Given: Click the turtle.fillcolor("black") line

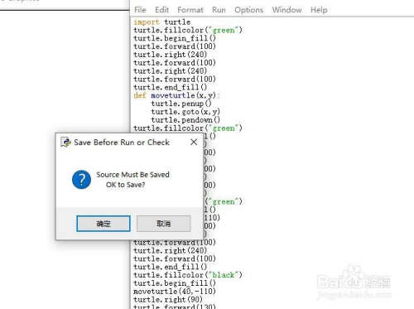Looking at the screenshot, I should coord(188,275).
